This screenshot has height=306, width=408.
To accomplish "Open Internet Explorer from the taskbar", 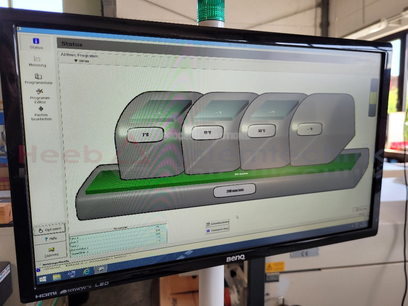I will coord(86,272).
